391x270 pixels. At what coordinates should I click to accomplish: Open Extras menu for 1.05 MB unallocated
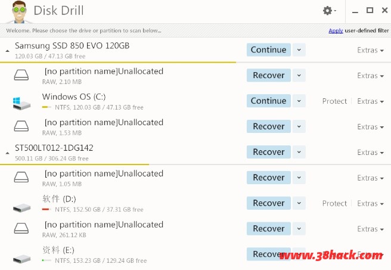pyautogui.click(x=370, y=178)
